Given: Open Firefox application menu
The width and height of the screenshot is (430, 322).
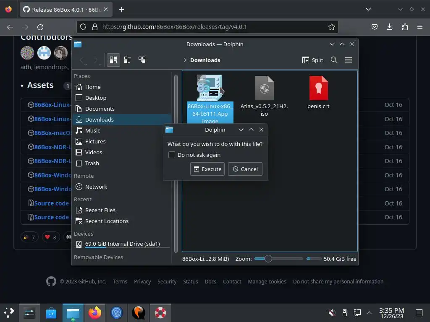Looking at the screenshot, I should pos(420,27).
